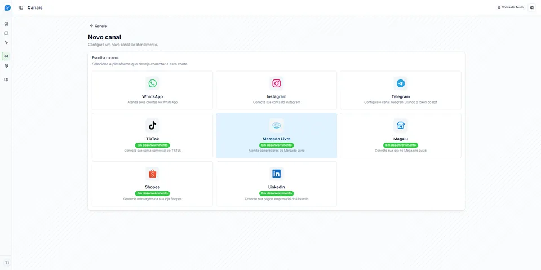The height and width of the screenshot is (270, 541).
Task: Open the Conta de Teste account selector
Action: click(511, 7)
